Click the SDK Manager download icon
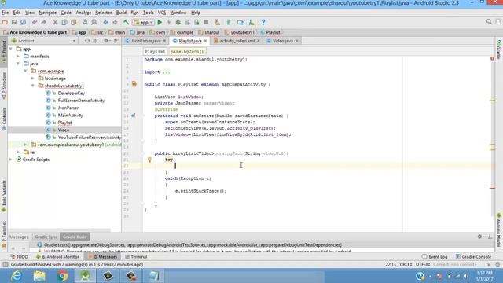The height and width of the screenshot is (283, 503). pos(251,22)
